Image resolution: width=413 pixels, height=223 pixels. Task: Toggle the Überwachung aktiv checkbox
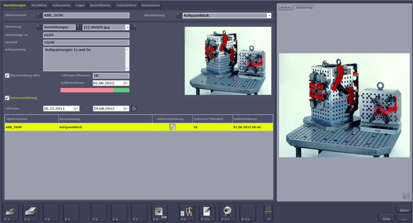[7, 75]
